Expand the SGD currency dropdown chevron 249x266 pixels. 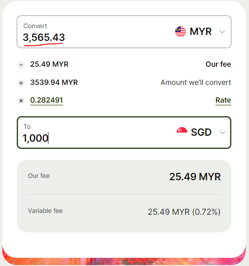[222, 133]
